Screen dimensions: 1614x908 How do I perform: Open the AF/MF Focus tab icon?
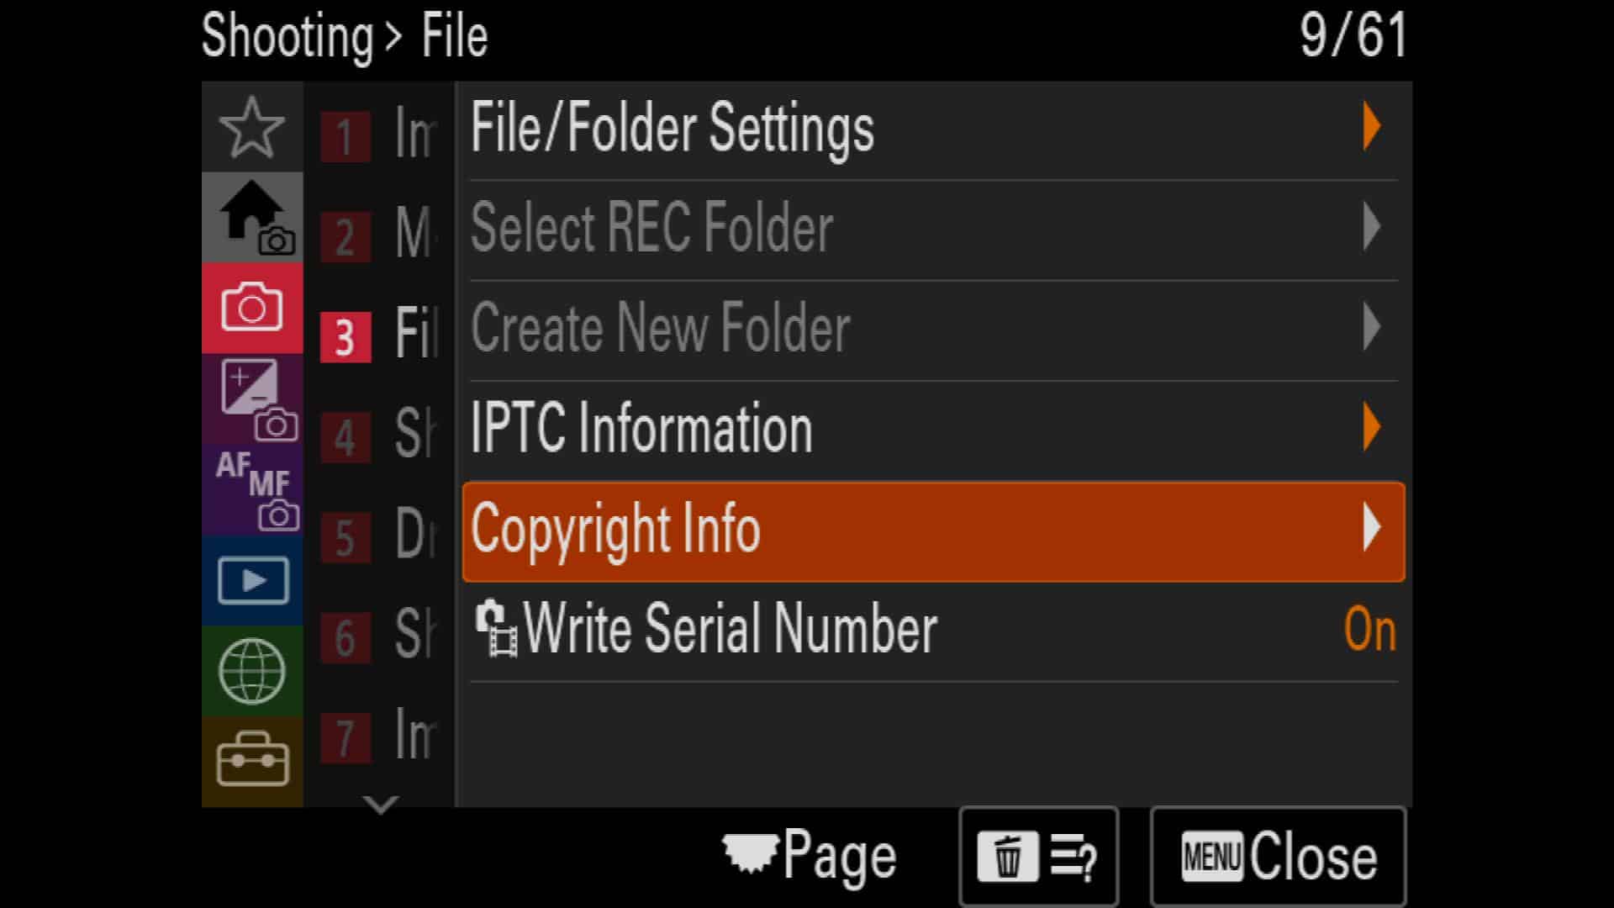tap(252, 489)
